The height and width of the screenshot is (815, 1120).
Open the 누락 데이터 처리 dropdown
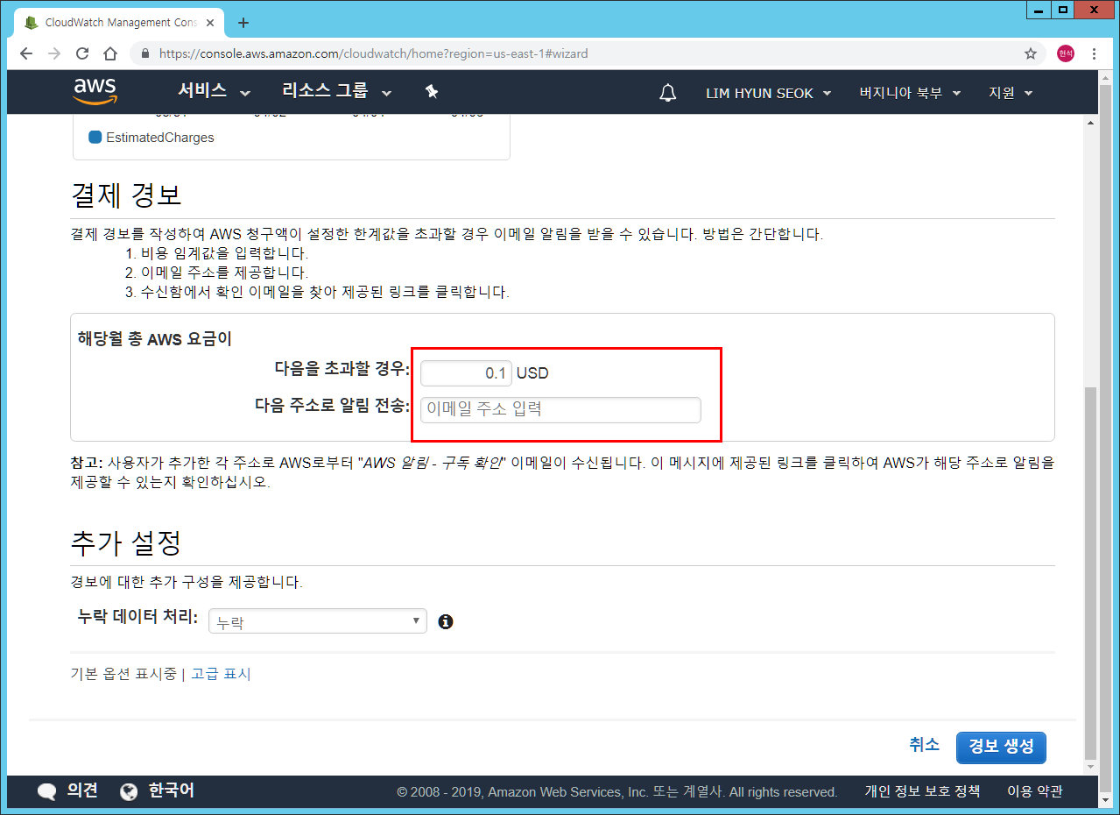318,621
